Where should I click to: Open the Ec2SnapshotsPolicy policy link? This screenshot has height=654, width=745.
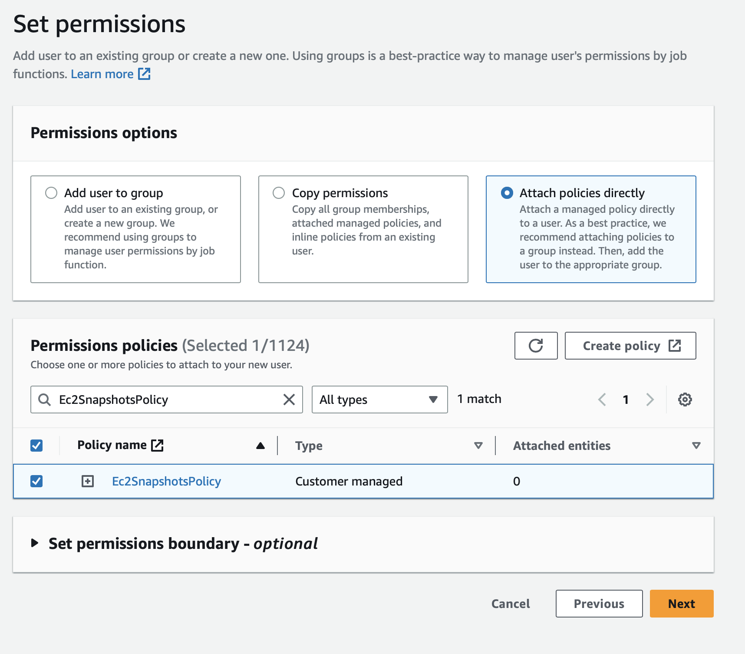[x=166, y=481]
